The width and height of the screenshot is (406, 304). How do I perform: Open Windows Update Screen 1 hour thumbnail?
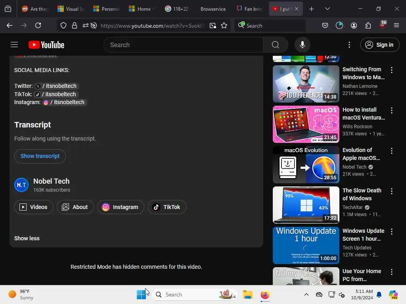tap(306, 245)
